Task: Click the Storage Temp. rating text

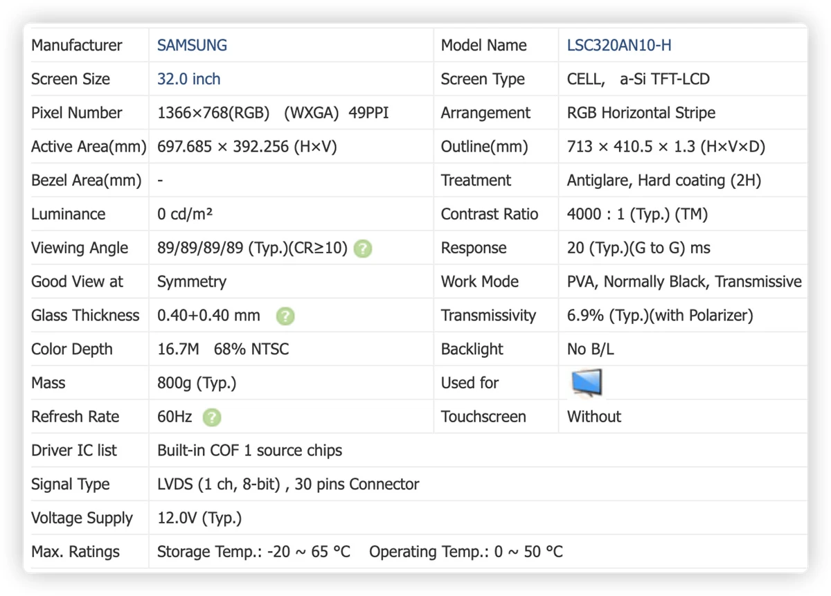Action: [253, 552]
